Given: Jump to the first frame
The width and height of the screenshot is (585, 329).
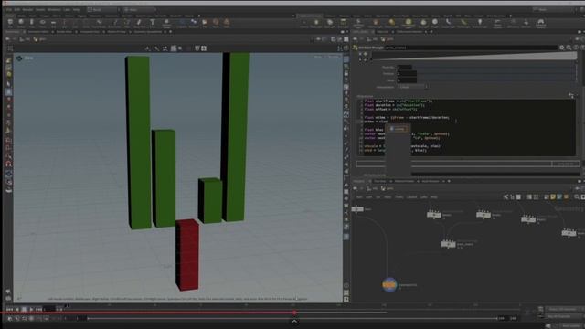Looking at the screenshot, I should [x=9, y=309].
